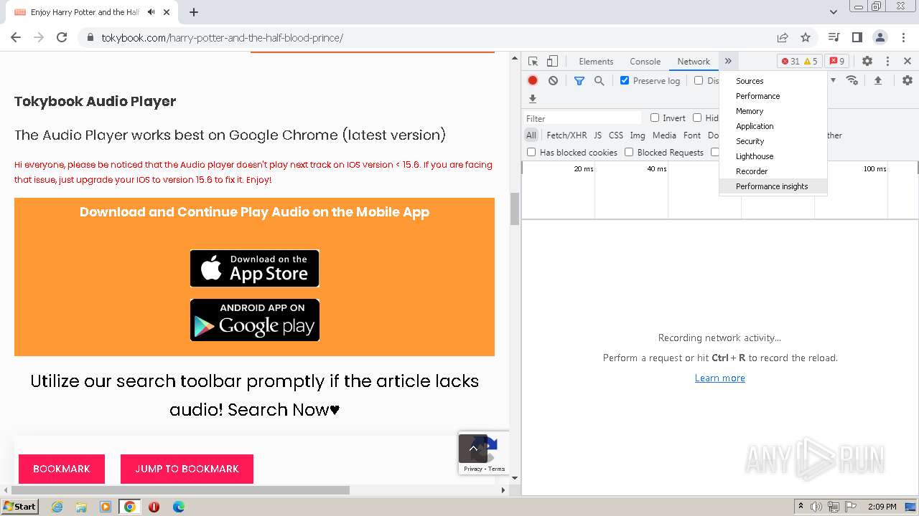Click the network Filter text field
The width and height of the screenshot is (919, 516).
pos(582,118)
